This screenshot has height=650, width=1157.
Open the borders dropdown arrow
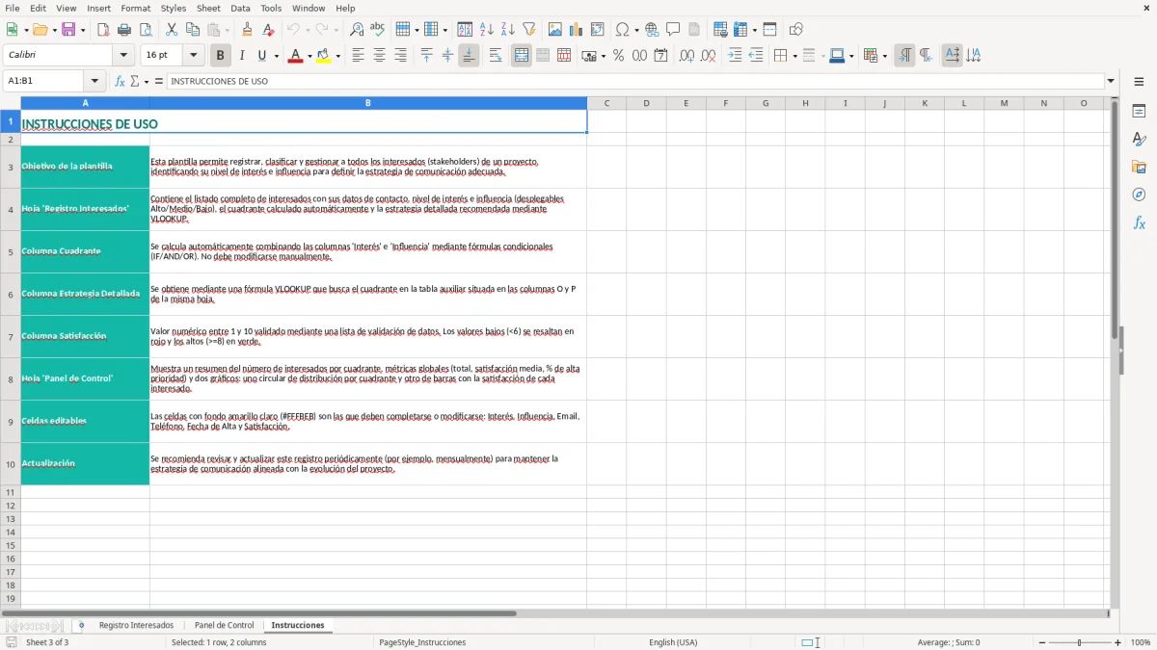[794, 56]
